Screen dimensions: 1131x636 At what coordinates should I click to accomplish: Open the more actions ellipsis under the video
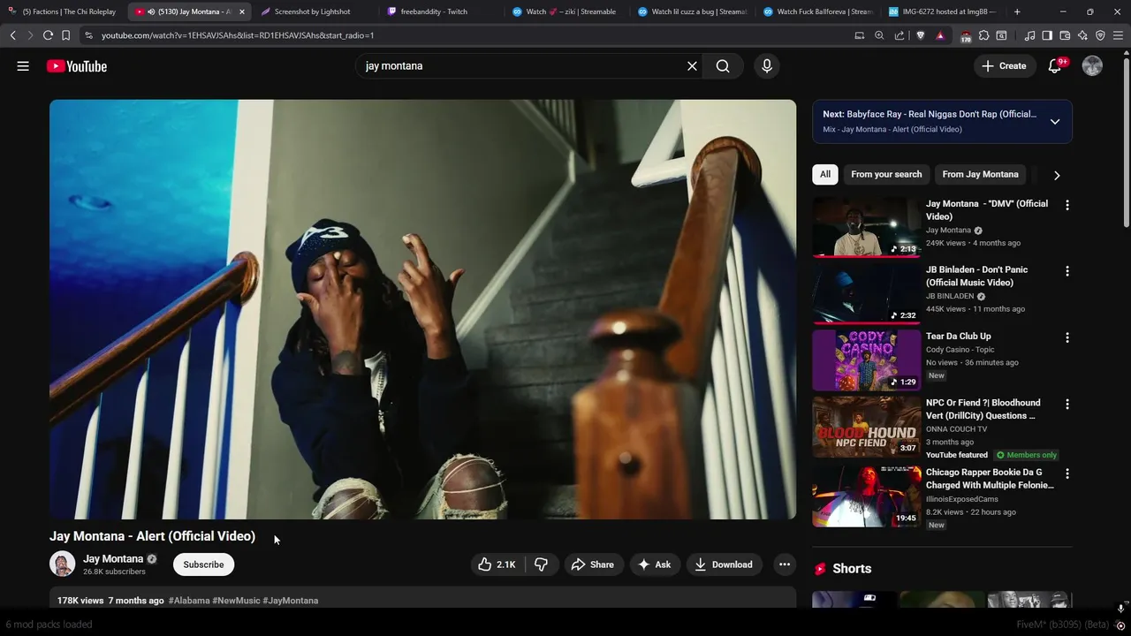pos(784,564)
